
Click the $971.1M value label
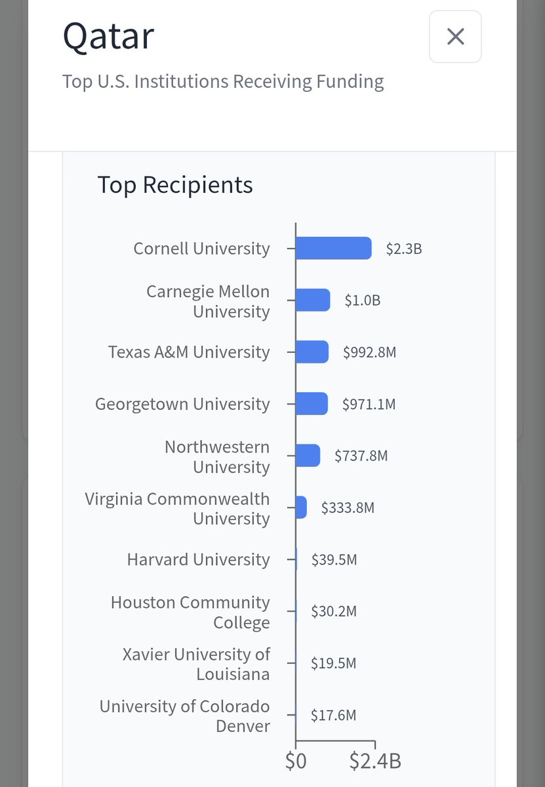[x=369, y=404]
